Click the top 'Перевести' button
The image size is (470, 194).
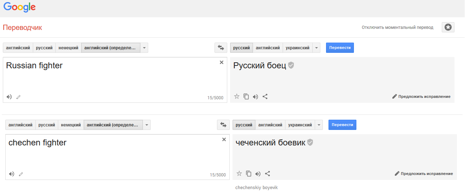click(x=339, y=48)
